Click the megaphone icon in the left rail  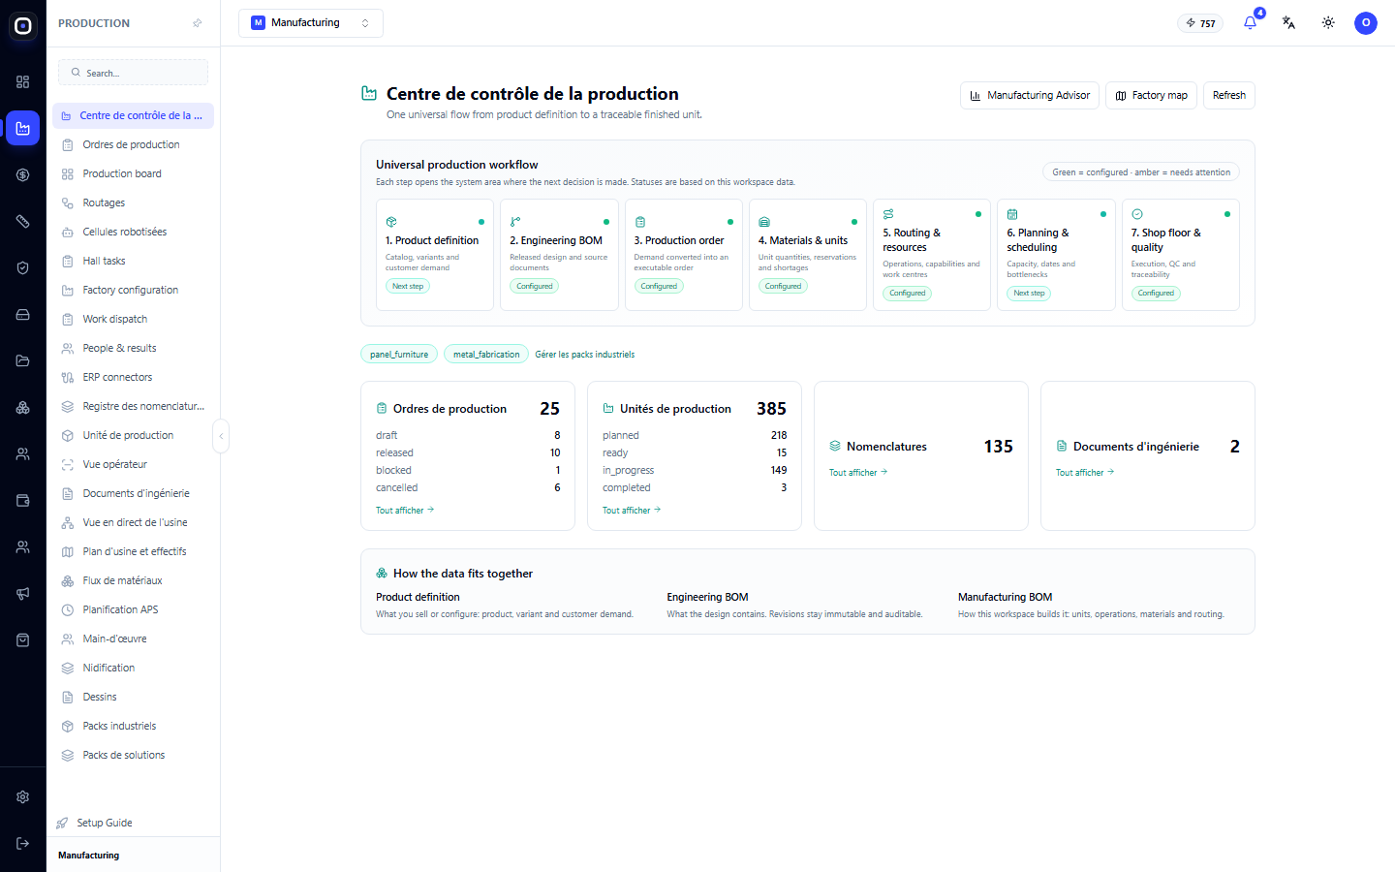pyautogui.click(x=23, y=593)
